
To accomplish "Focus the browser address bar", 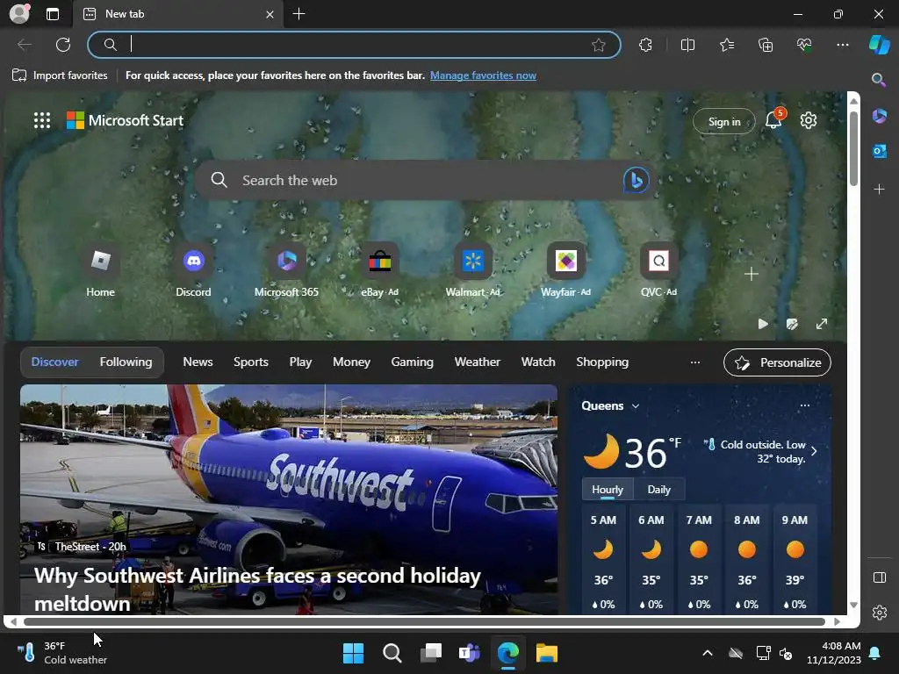I will click(x=354, y=45).
